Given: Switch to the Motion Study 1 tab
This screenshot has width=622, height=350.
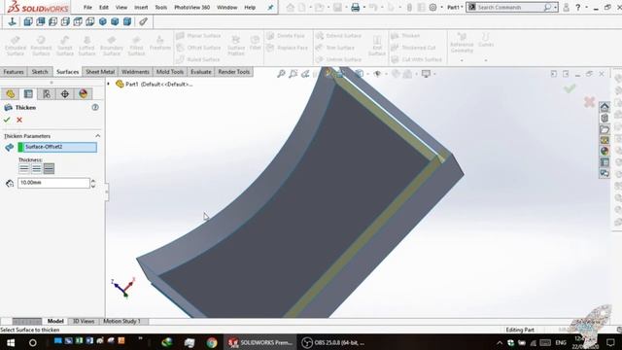Looking at the screenshot, I should coord(121,321).
